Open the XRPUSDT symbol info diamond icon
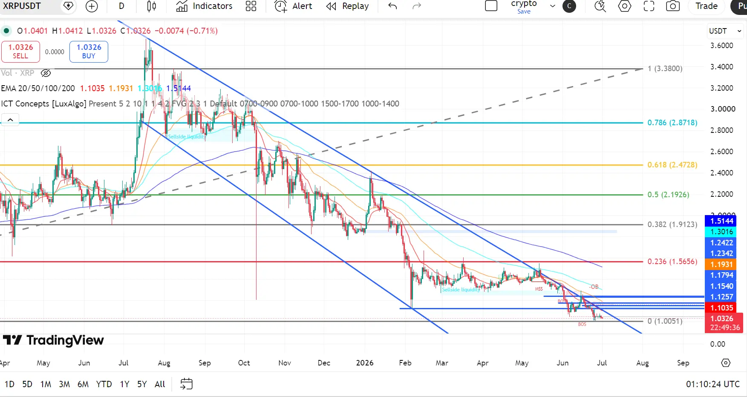 (x=68, y=6)
